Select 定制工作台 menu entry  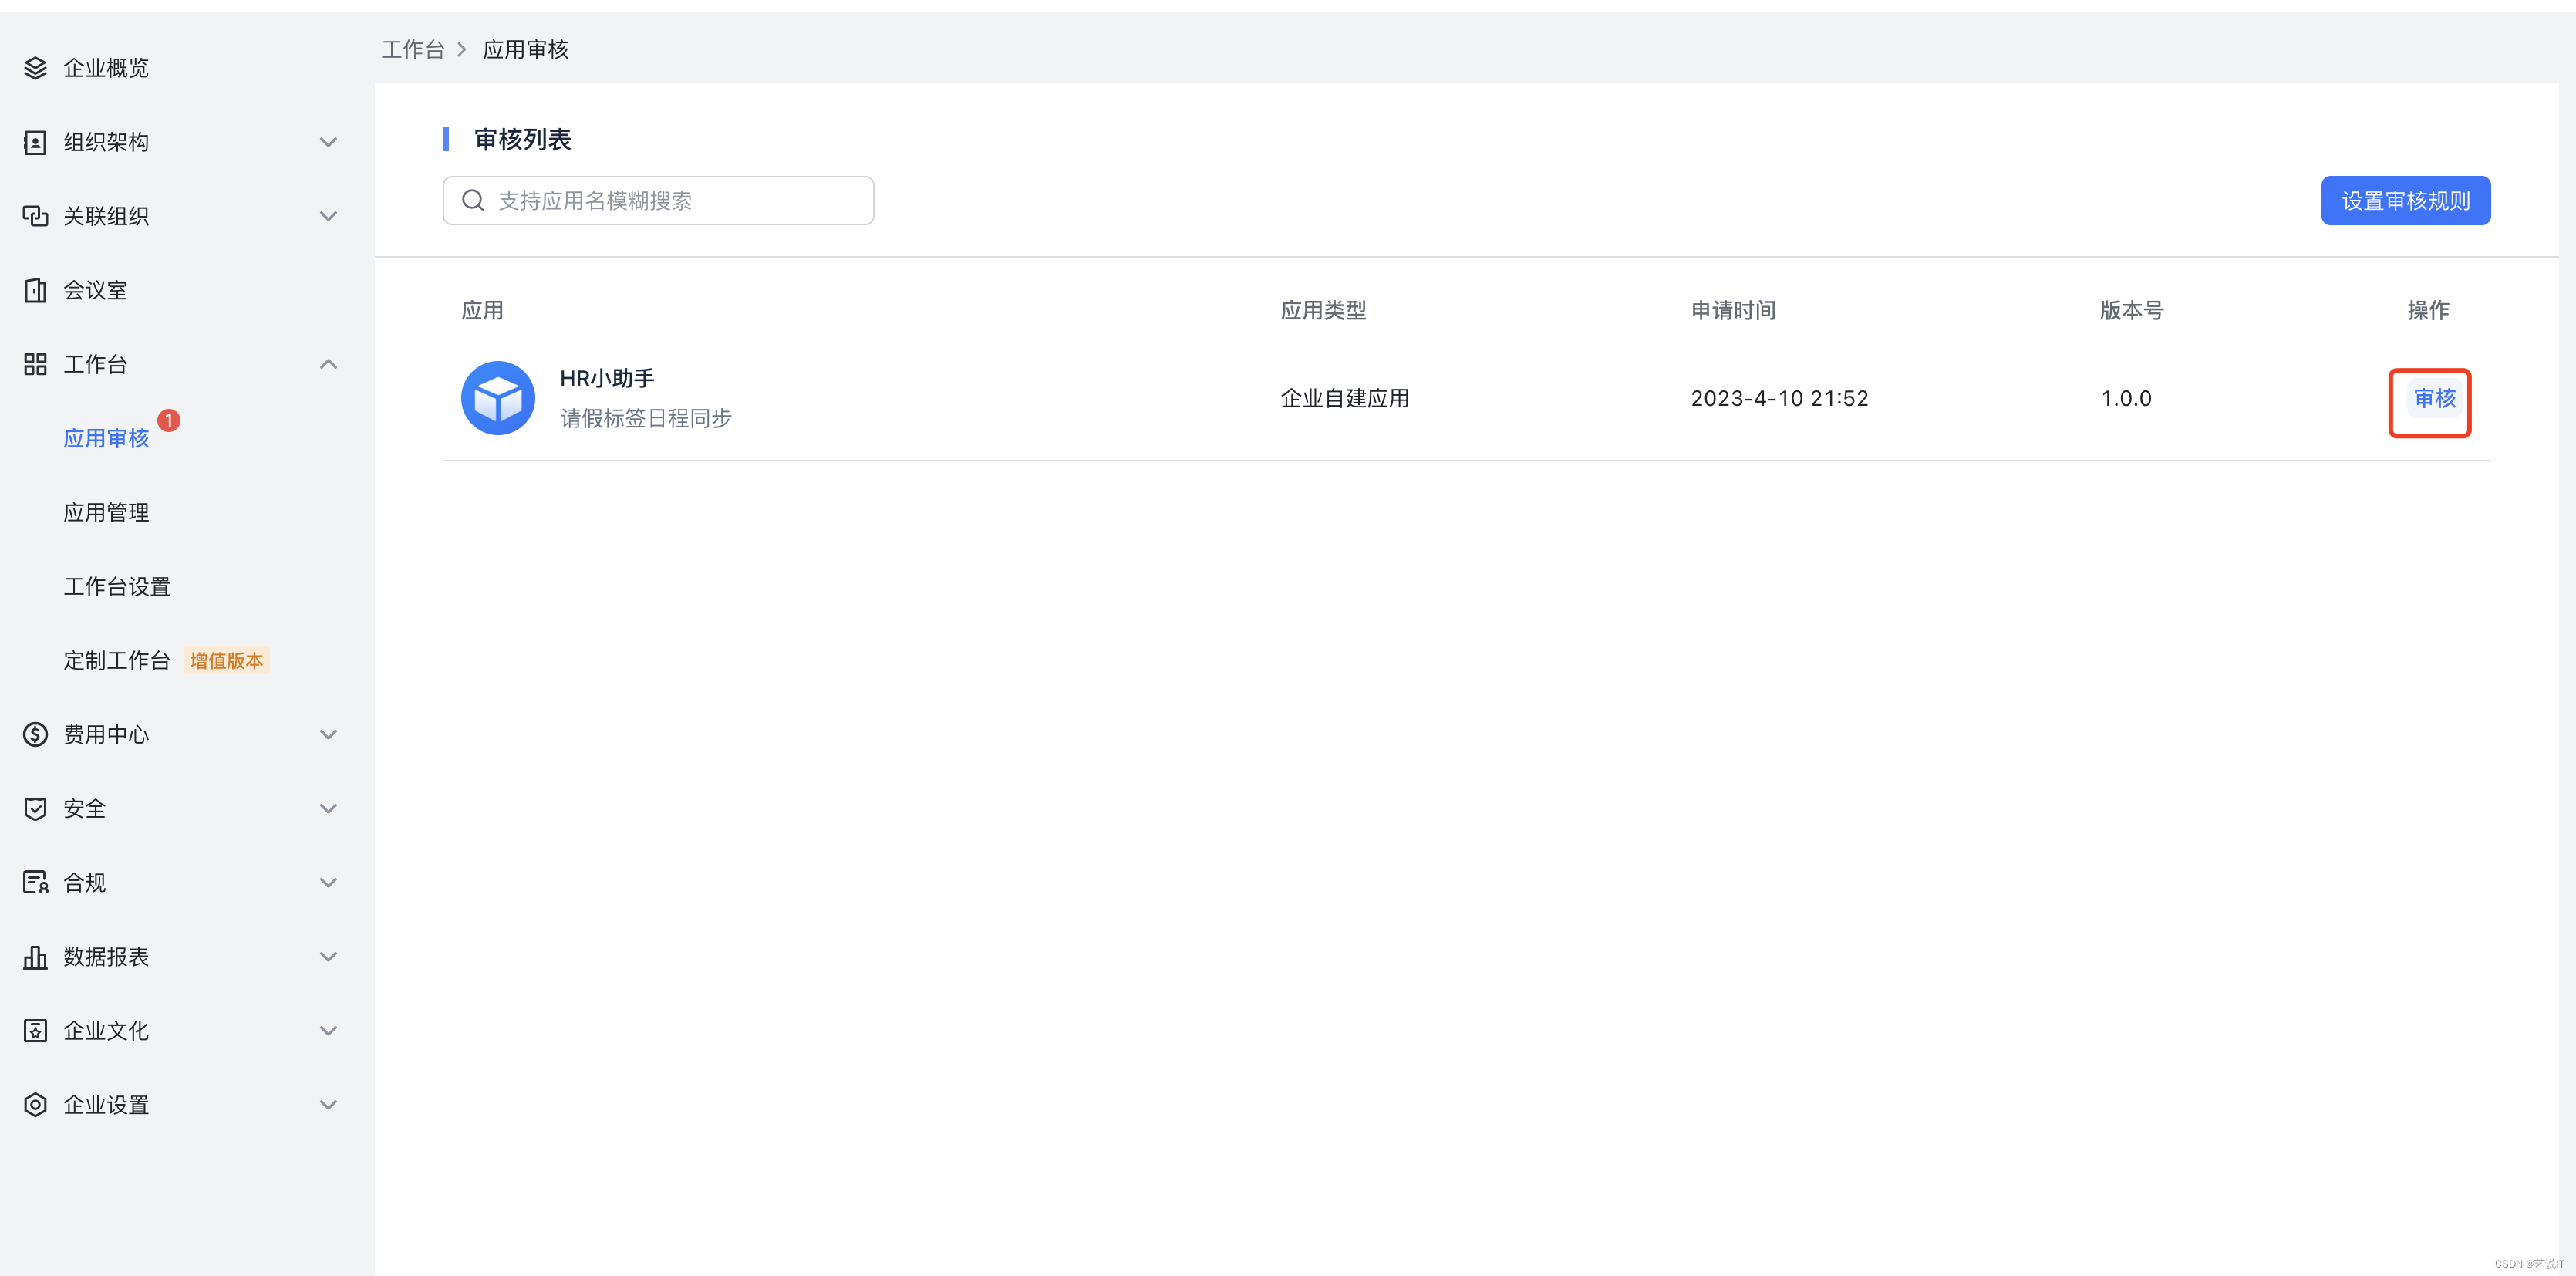point(117,660)
